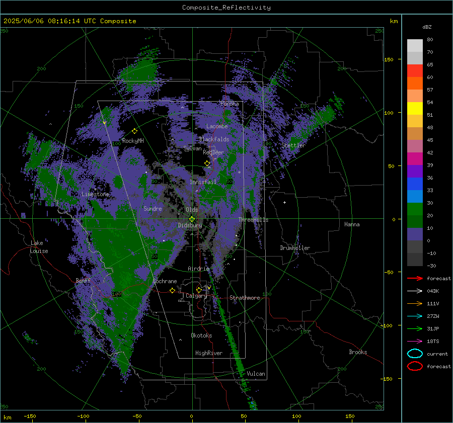
Task: Click the 'ThreeHills' map label
Action: click(x=253, y=220)
